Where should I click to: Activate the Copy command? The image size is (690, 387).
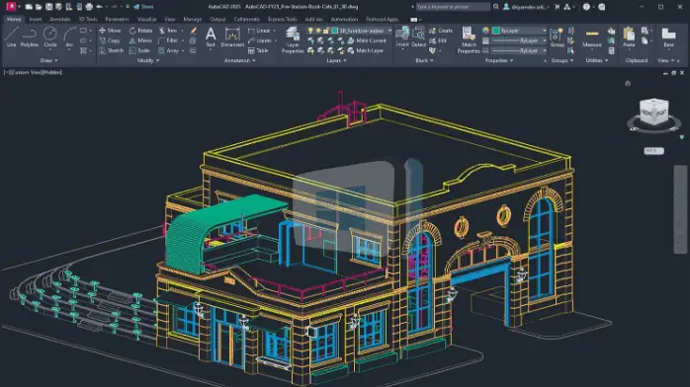(110, 40)
